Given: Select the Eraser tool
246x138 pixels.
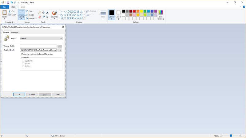Looking at the screenshot, I should point(40,17).
